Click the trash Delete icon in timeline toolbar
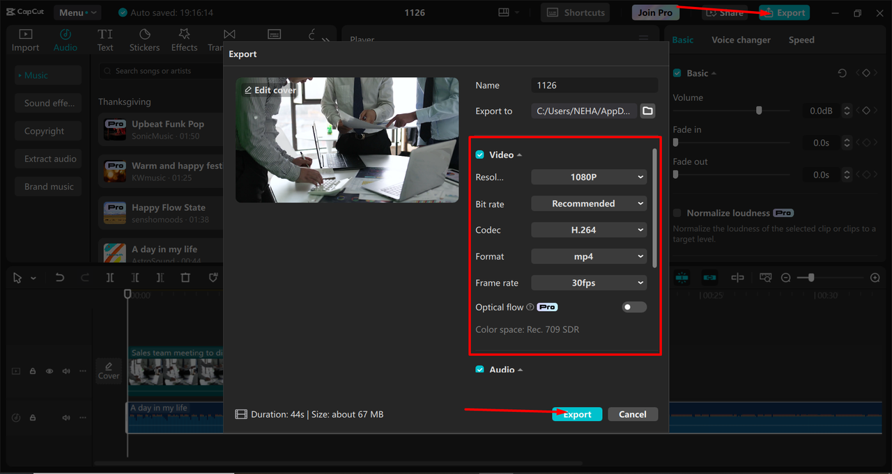 click(x=185, y=278)
